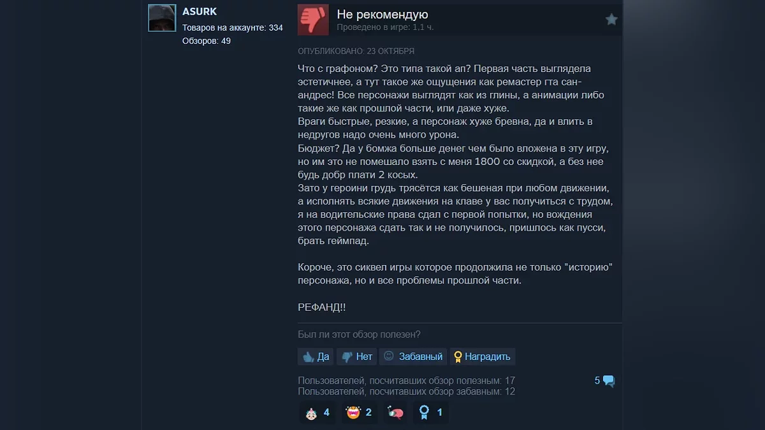The width and height of the screenshot is (765, 430).
Task: Click the Наградить award button
Action: coord(482,357)
